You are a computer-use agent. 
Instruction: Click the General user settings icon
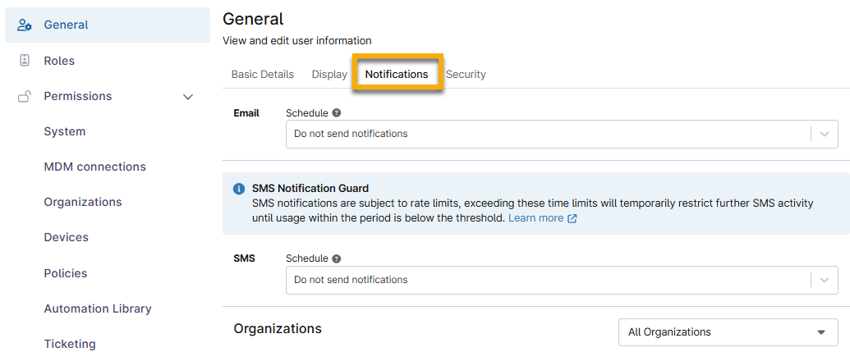(25, 25)
